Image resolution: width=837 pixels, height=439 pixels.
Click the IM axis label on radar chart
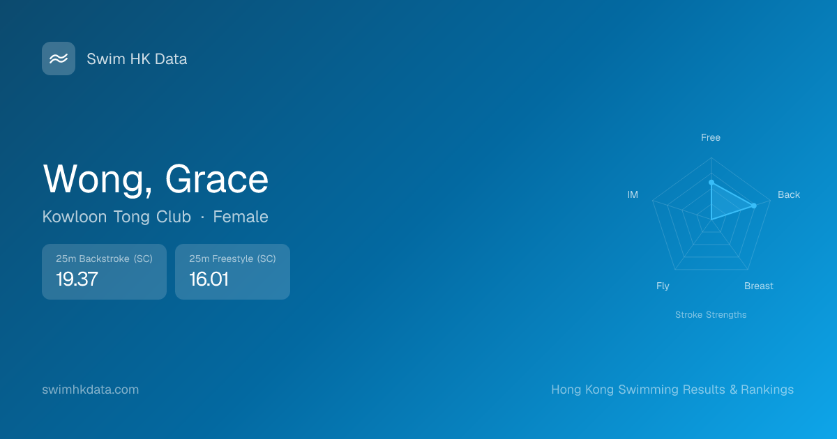(x=633, y=195)
